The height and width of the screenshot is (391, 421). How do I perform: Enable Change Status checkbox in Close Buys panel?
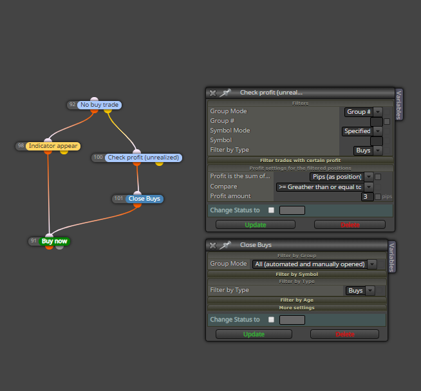(271, 320)
